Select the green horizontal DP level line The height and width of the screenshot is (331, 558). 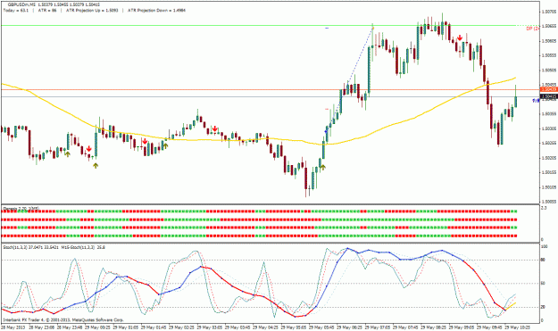pyautogui.click(x=258, y=26)
